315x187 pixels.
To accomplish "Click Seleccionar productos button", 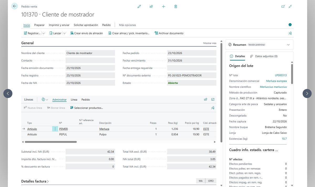I will click(87, 108).
